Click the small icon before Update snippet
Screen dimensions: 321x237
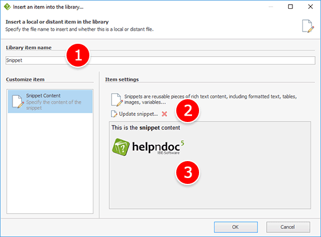click(x=114, y=114)
